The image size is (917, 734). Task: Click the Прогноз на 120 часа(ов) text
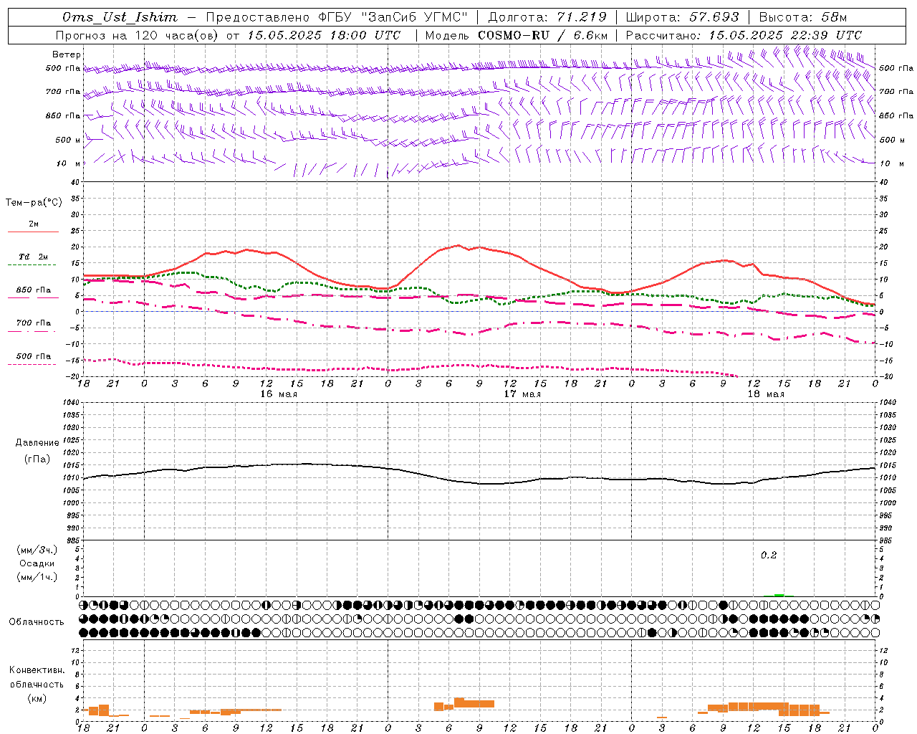point(138,35)
